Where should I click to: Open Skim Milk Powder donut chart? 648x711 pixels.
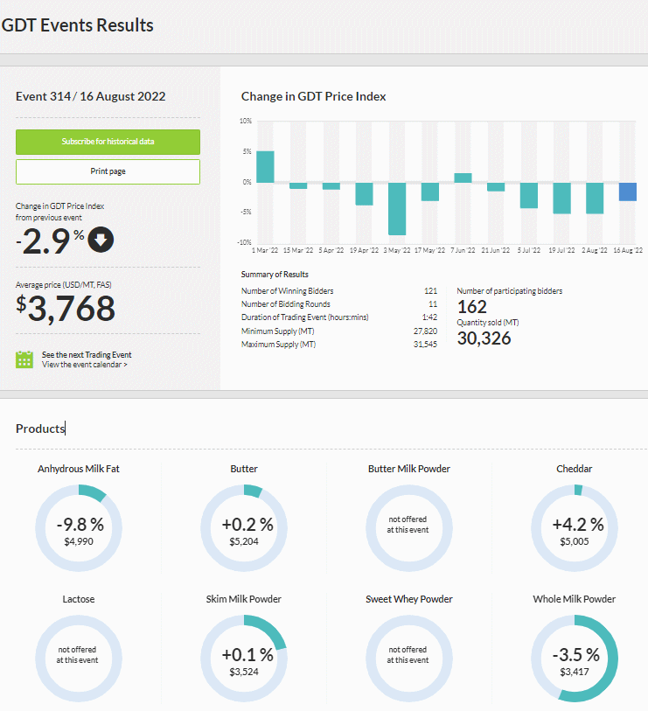[x=244, y=659]
